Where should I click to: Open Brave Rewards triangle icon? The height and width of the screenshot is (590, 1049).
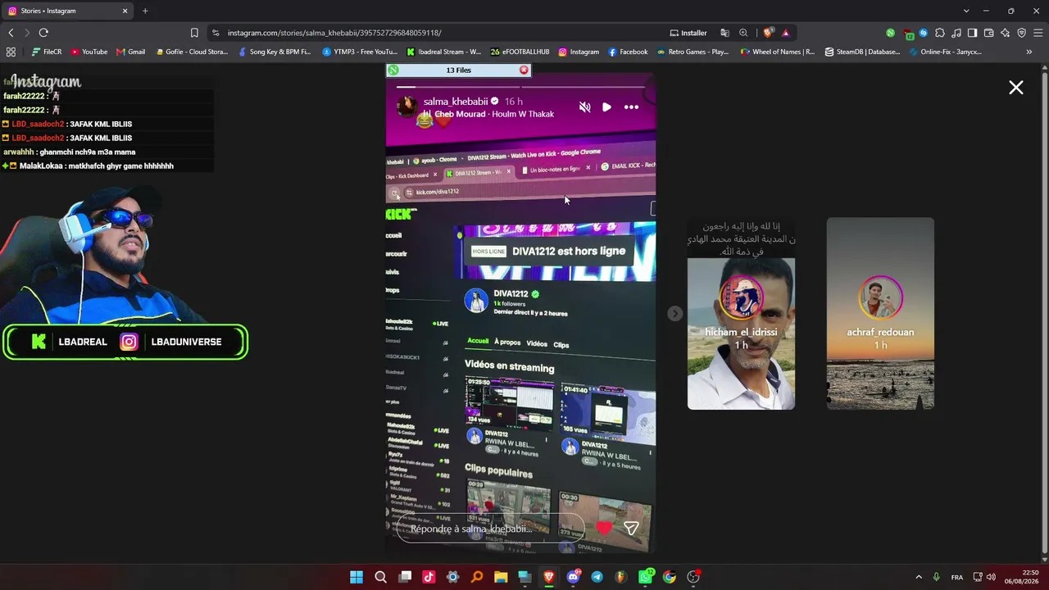pyautogui.click(x=785, y=33)
